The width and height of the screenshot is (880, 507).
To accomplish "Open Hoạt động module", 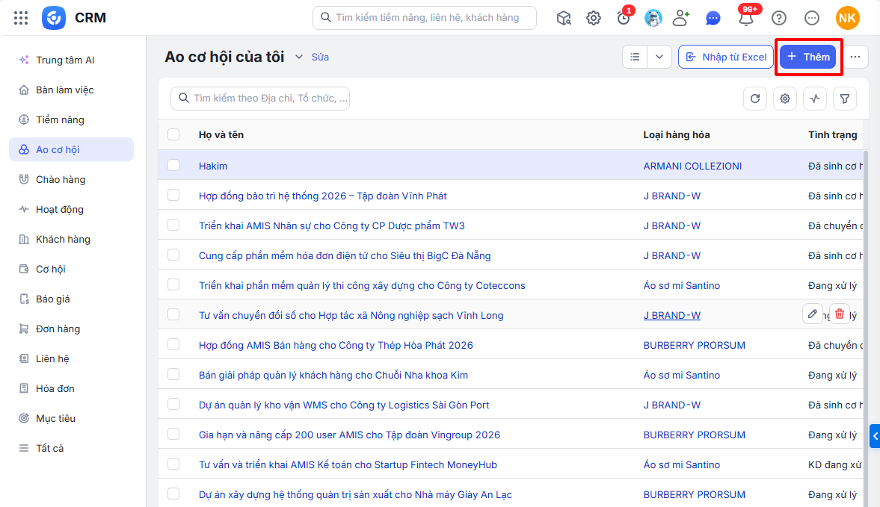I will (71, 209).
